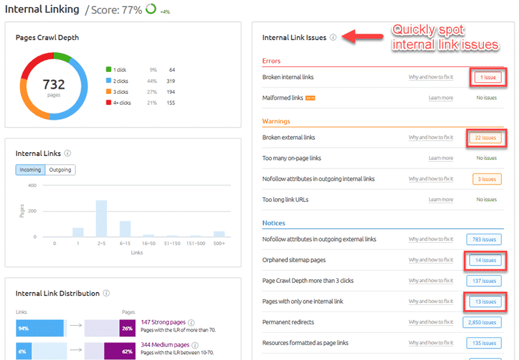Click info icon beside Internal Link Distribution
The image size is (519, 360).
pos(106,293)
